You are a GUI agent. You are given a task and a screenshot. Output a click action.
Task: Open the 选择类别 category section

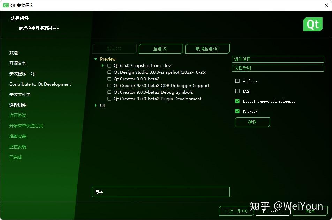tap(278, 68)
